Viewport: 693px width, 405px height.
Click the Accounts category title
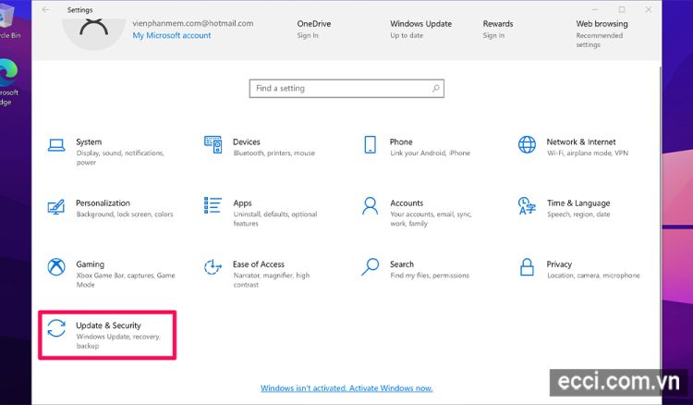pos(407,202)
